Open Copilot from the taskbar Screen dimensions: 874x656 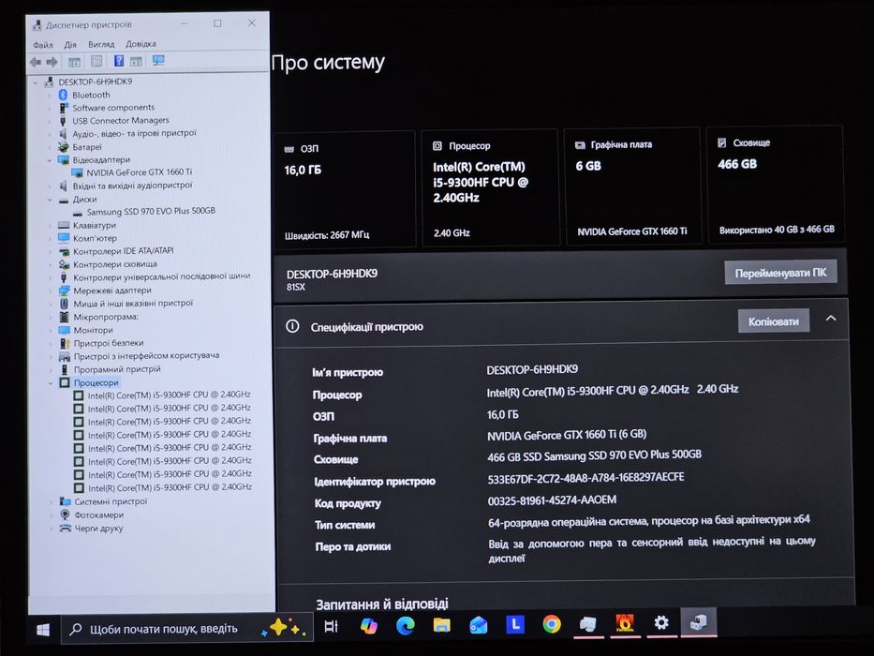point(368,626)
